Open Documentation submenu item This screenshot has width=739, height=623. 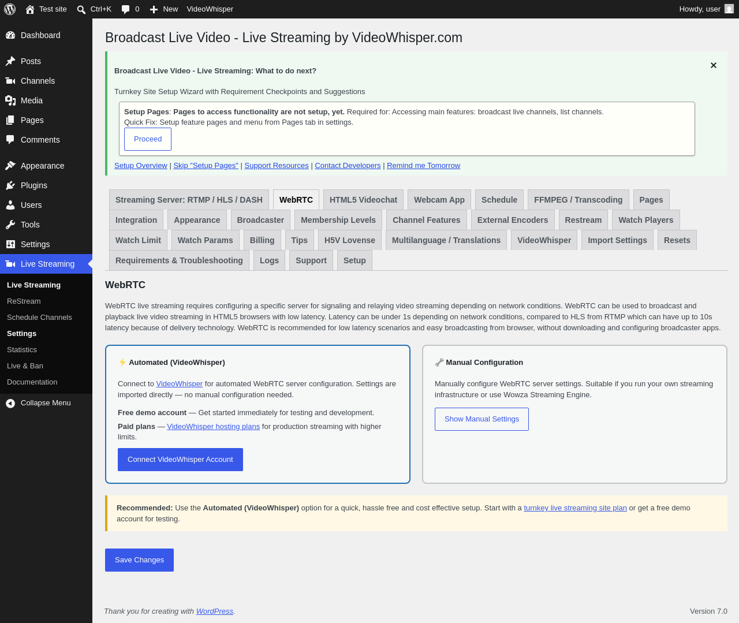point(32,382)
